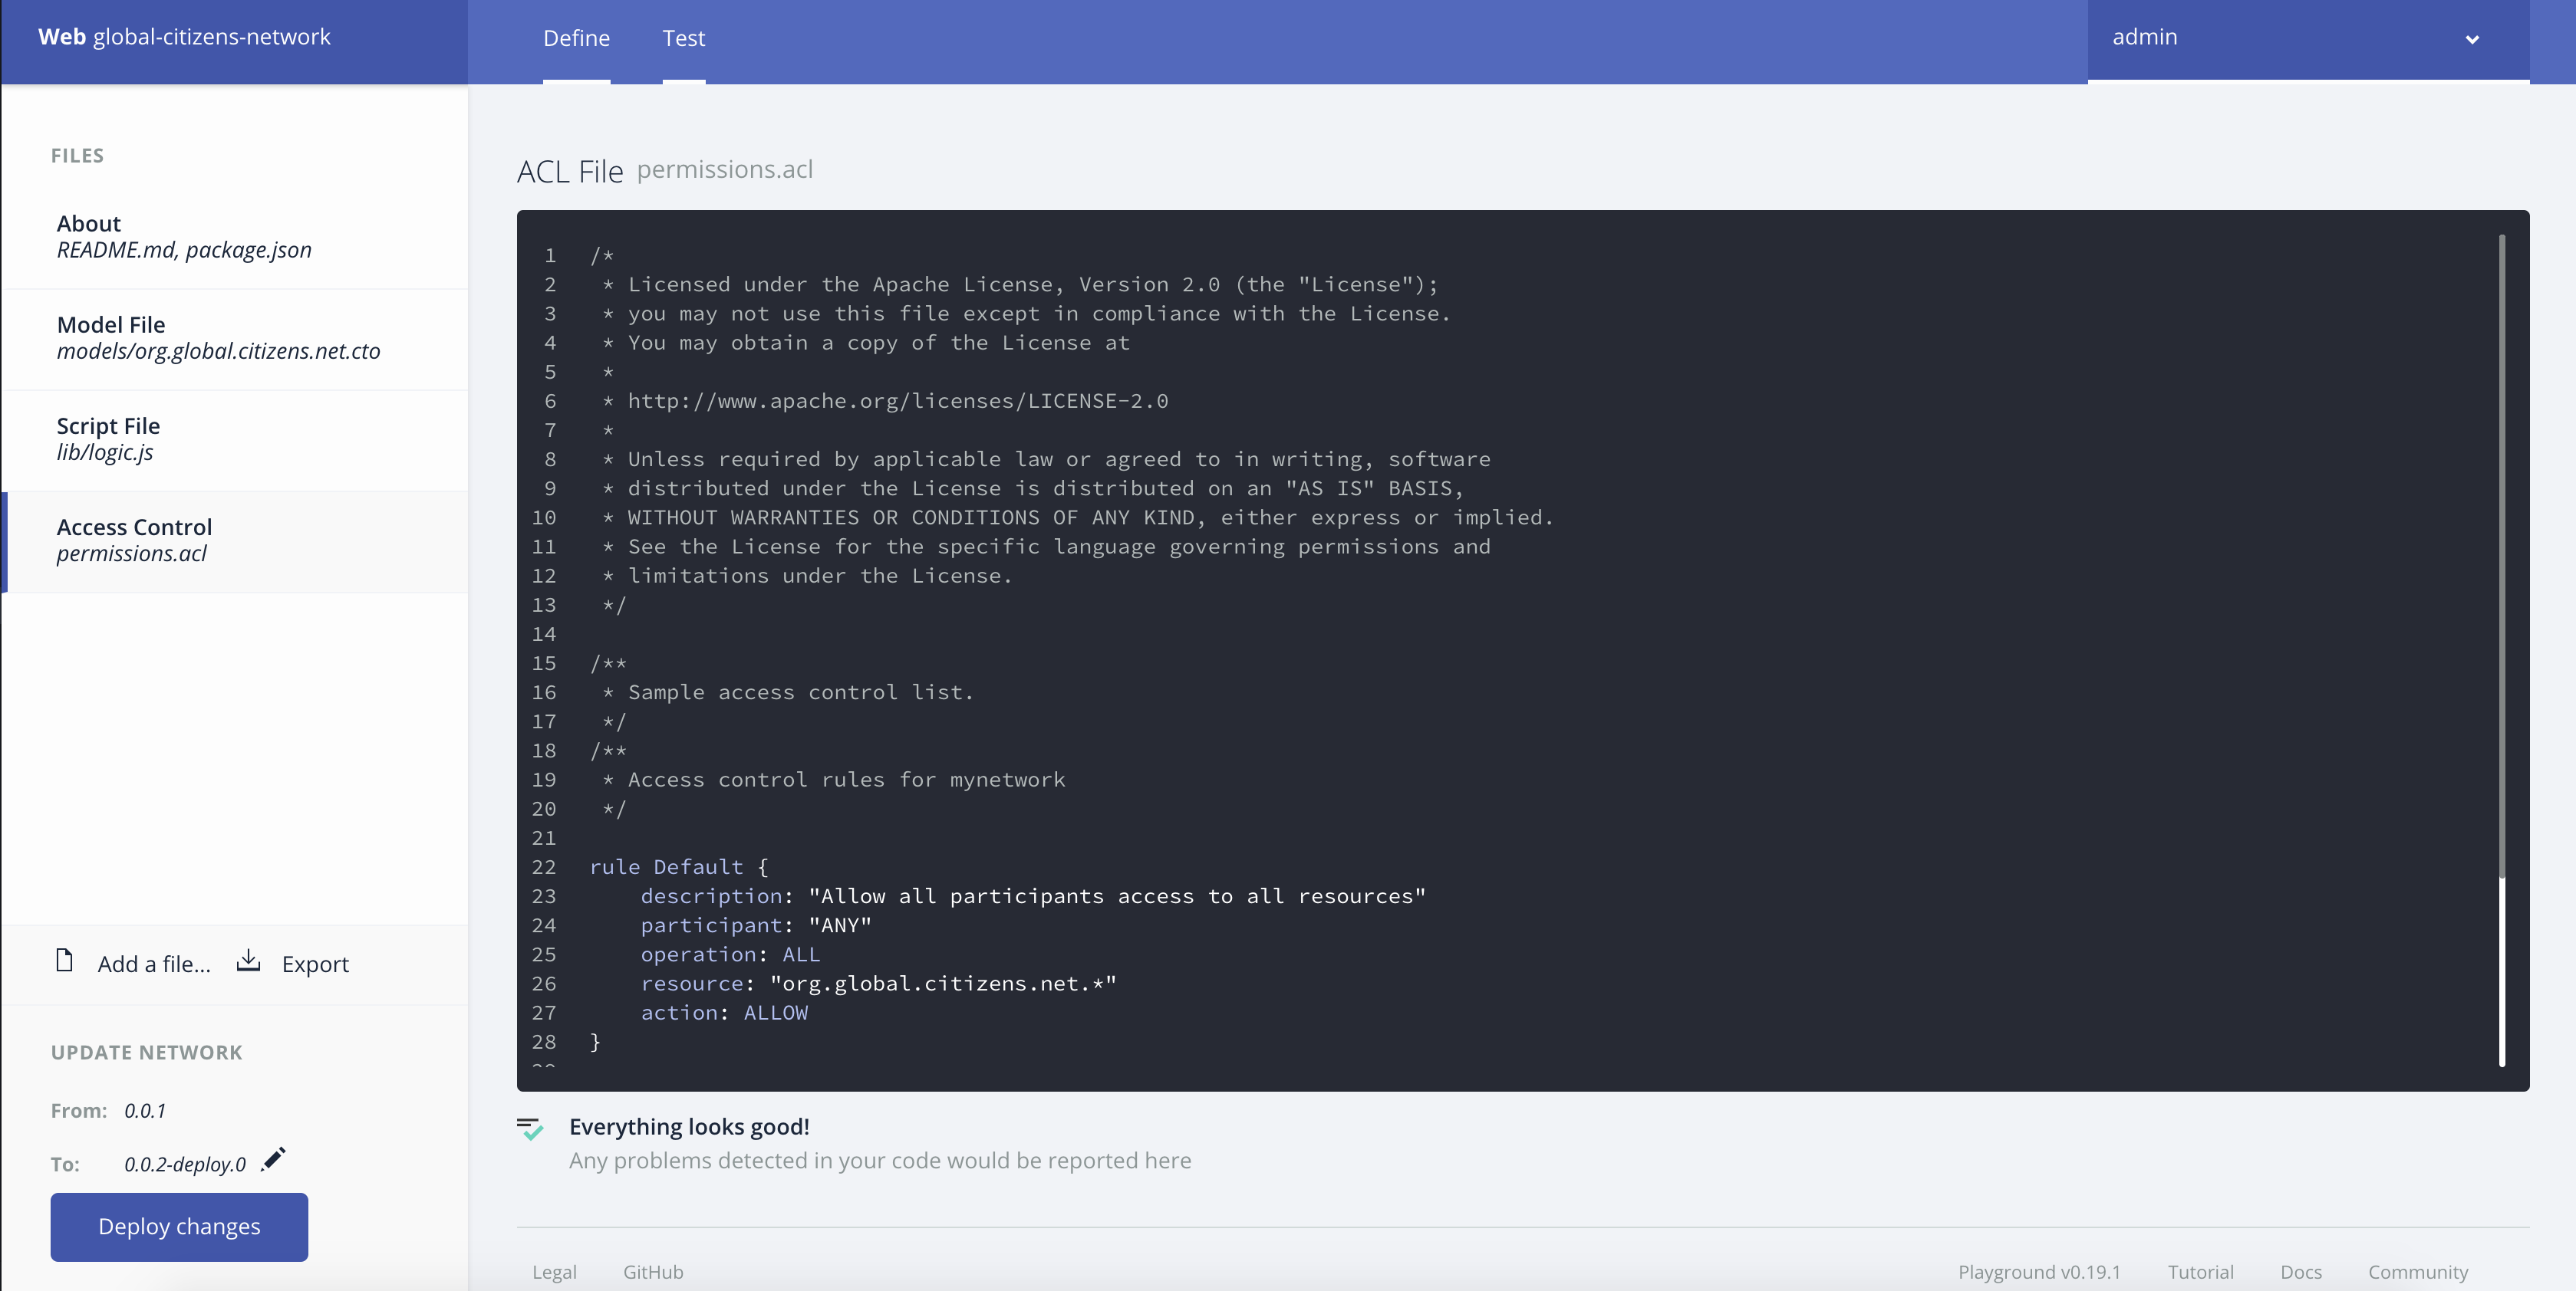
Task: Click line 22 rule Default in editor
Action: pos(678,866)
